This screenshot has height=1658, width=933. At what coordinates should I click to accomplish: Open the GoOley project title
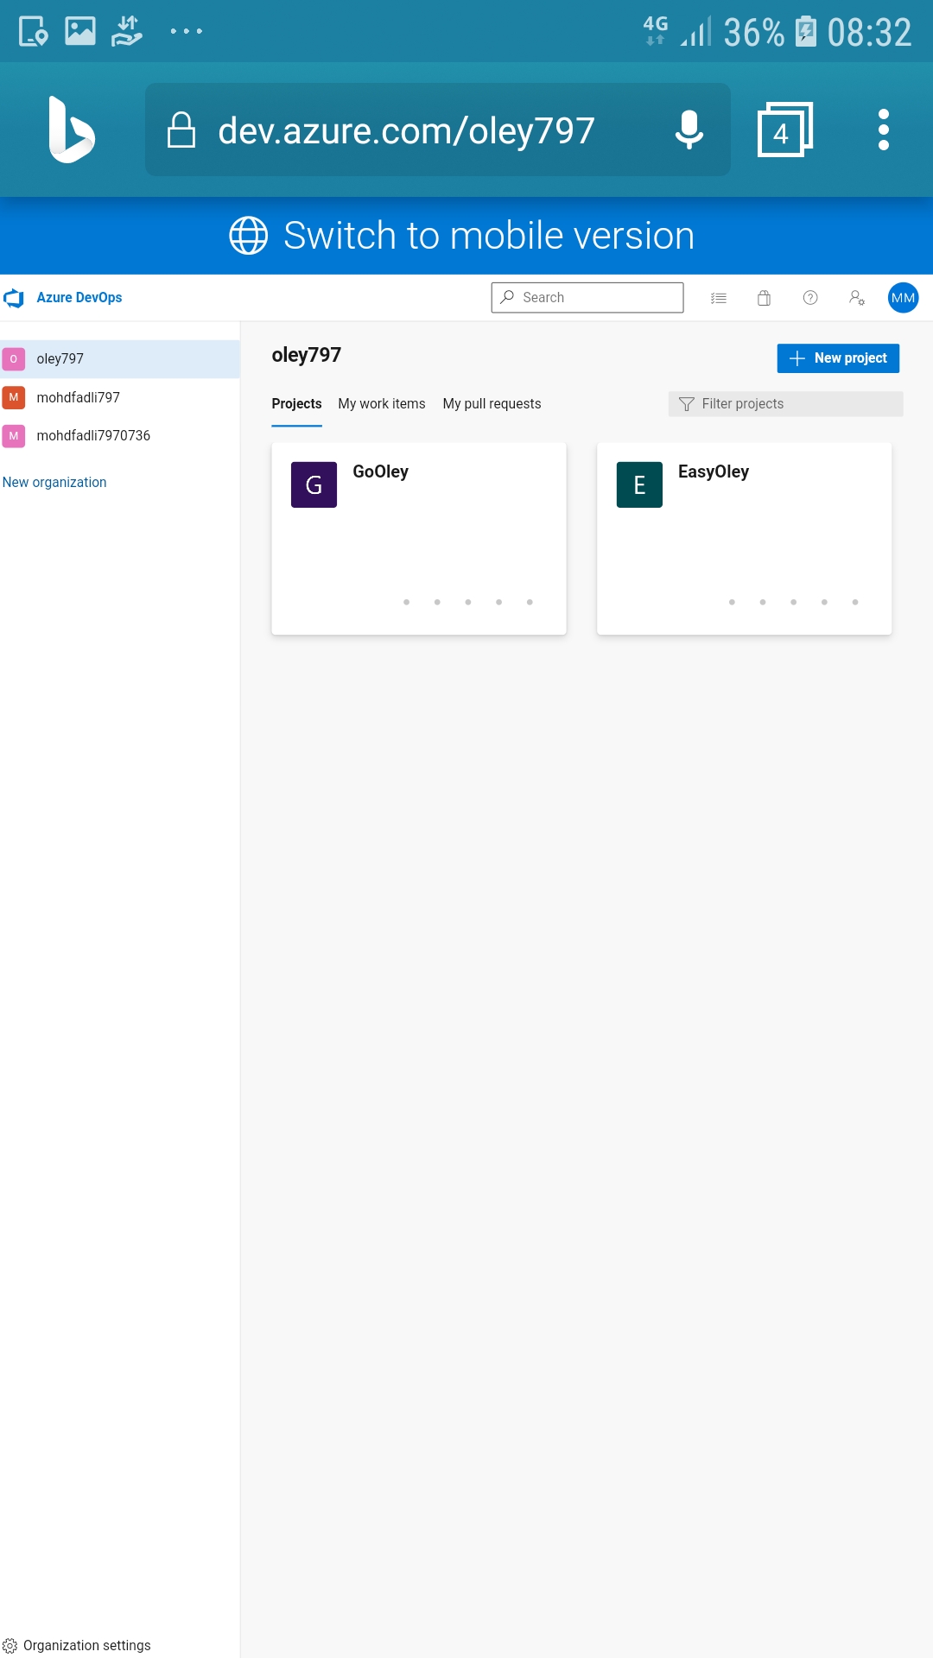(380, 472)
